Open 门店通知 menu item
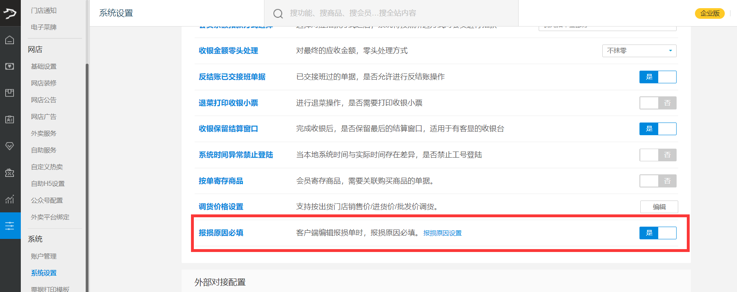The image size is (737, 292). click(x=44, y=10)
